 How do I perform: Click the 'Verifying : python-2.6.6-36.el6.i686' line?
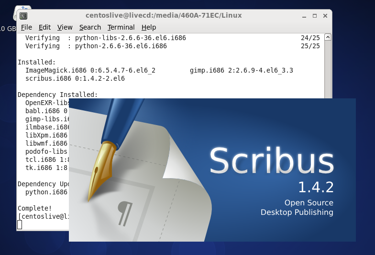[96, 46]
